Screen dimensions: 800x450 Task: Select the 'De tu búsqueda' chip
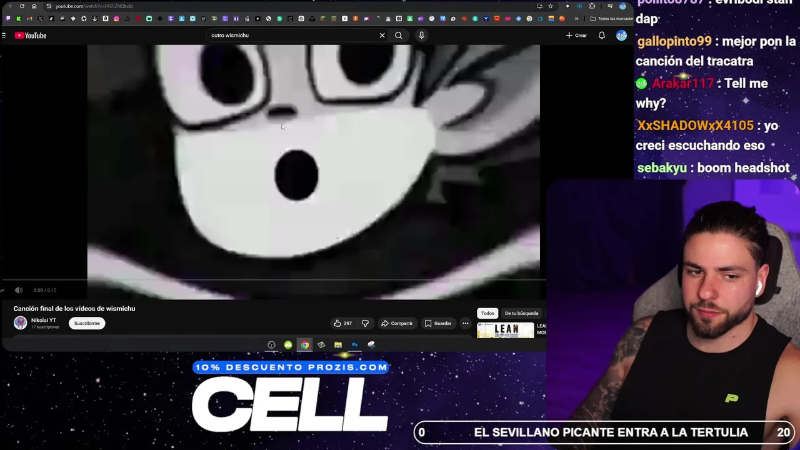[x=521, y=313]
